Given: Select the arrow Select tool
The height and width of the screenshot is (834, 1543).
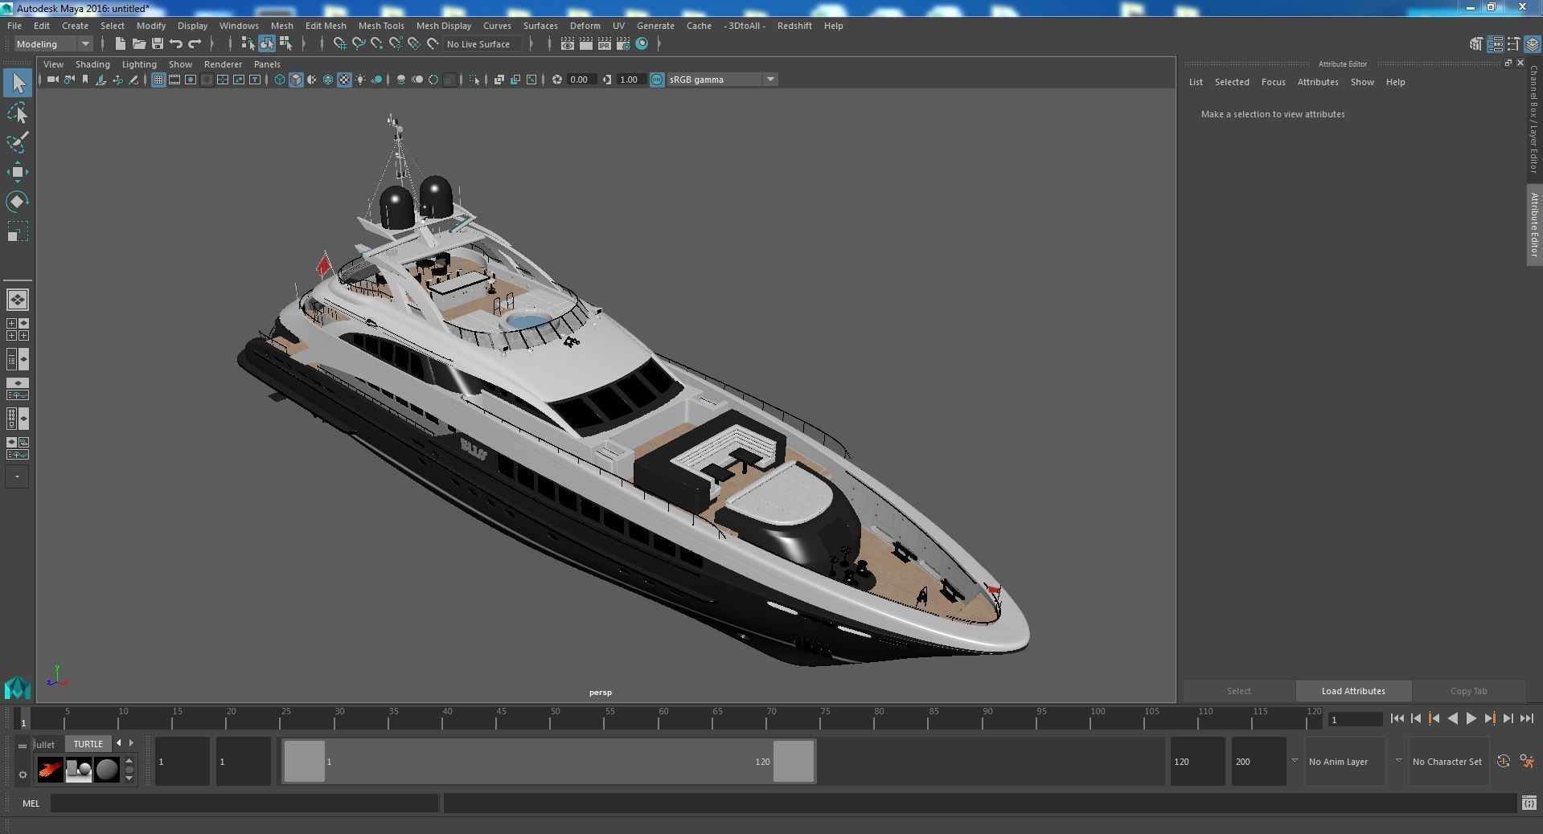Looking at the screenshot, I should tap(18, 83).
